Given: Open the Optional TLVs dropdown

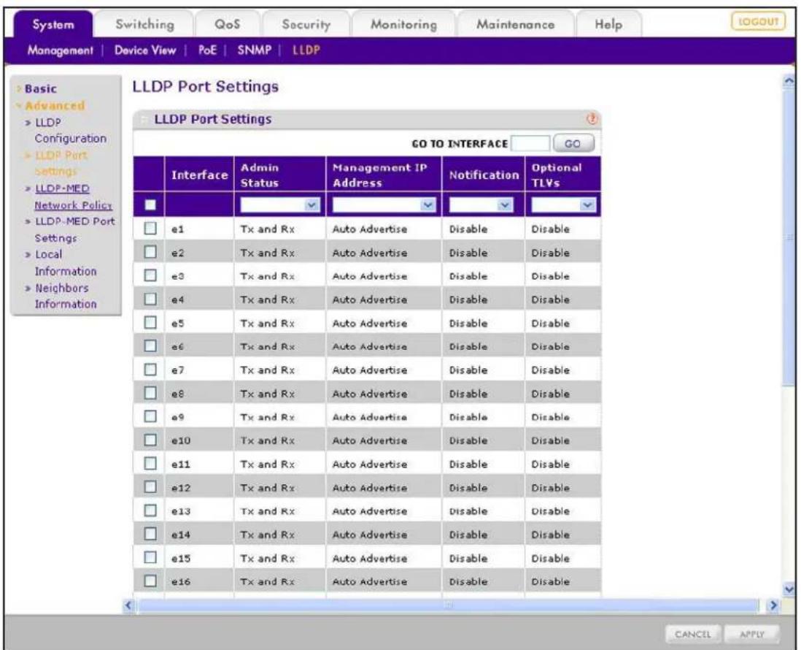Looking at the screenshot, I should 563,205.
